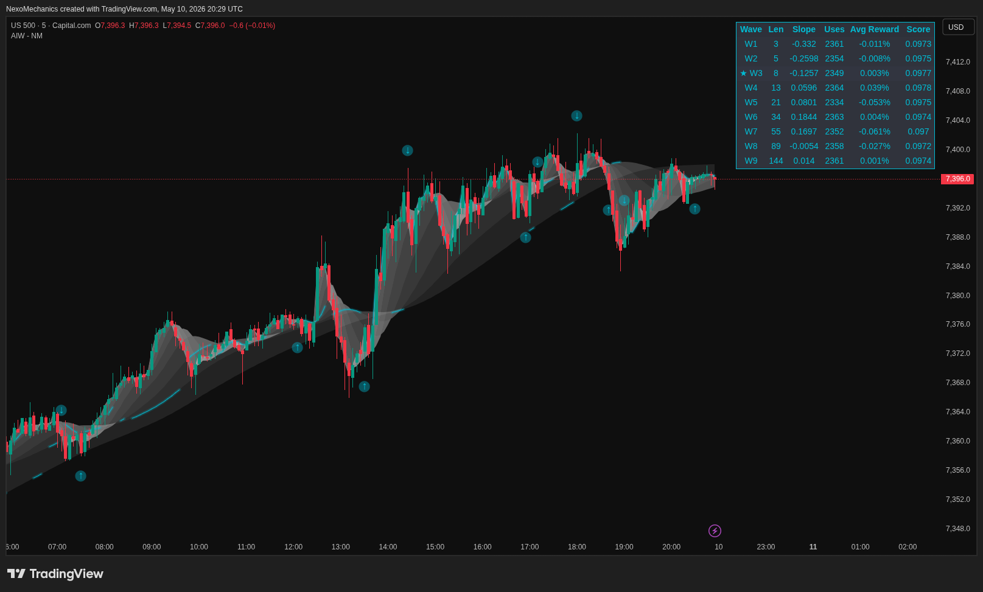
Task: Click the US 500 symbol title
Action: coord(51,26)
